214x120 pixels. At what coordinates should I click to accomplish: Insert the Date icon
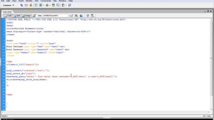53,5
